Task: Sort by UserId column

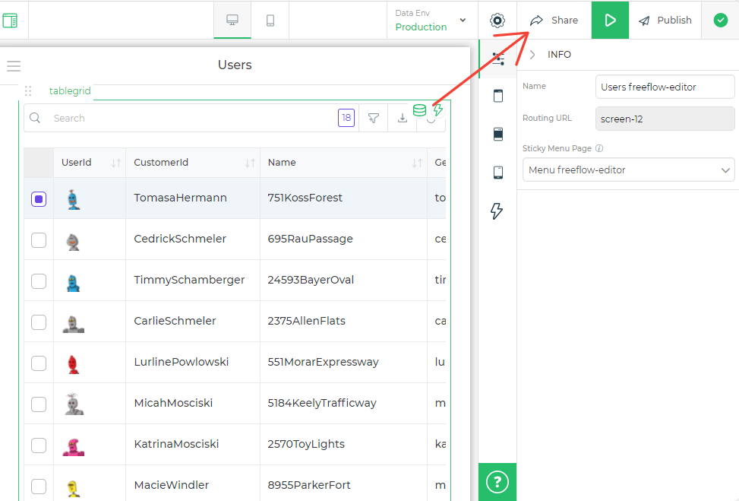Action: (x=116, y=163)
